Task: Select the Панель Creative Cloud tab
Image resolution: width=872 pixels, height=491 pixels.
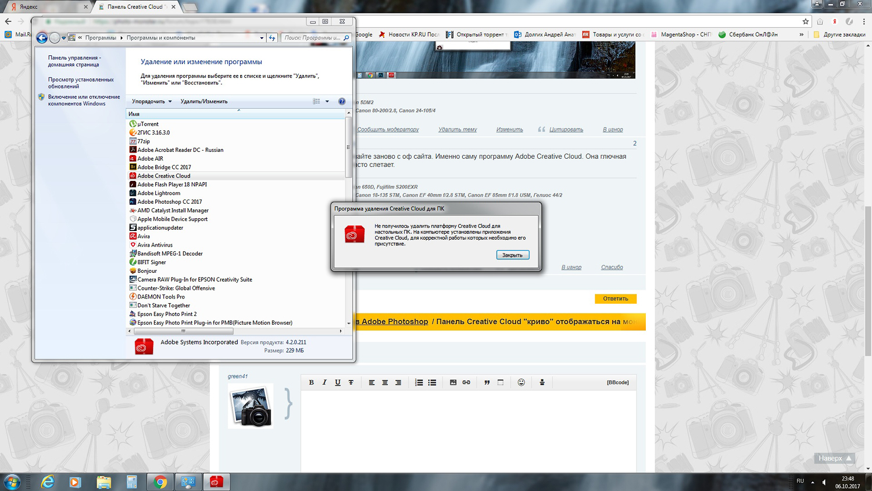Action: (x=135, y=7)
